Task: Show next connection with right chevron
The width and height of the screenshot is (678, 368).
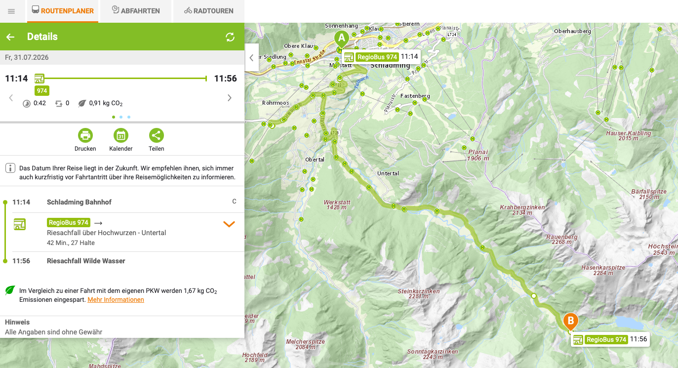Action: click(x=229, y=98)
